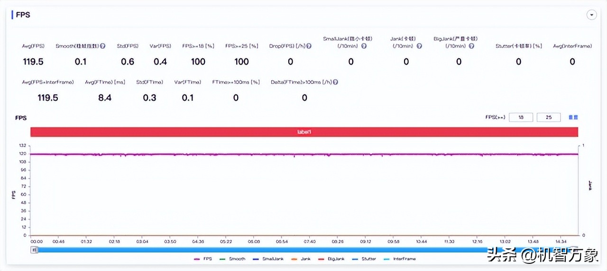Click help icon next to Delta(FTime)>100ms
The width and height of the screenshot is (607, 271).
coord(335,82)
